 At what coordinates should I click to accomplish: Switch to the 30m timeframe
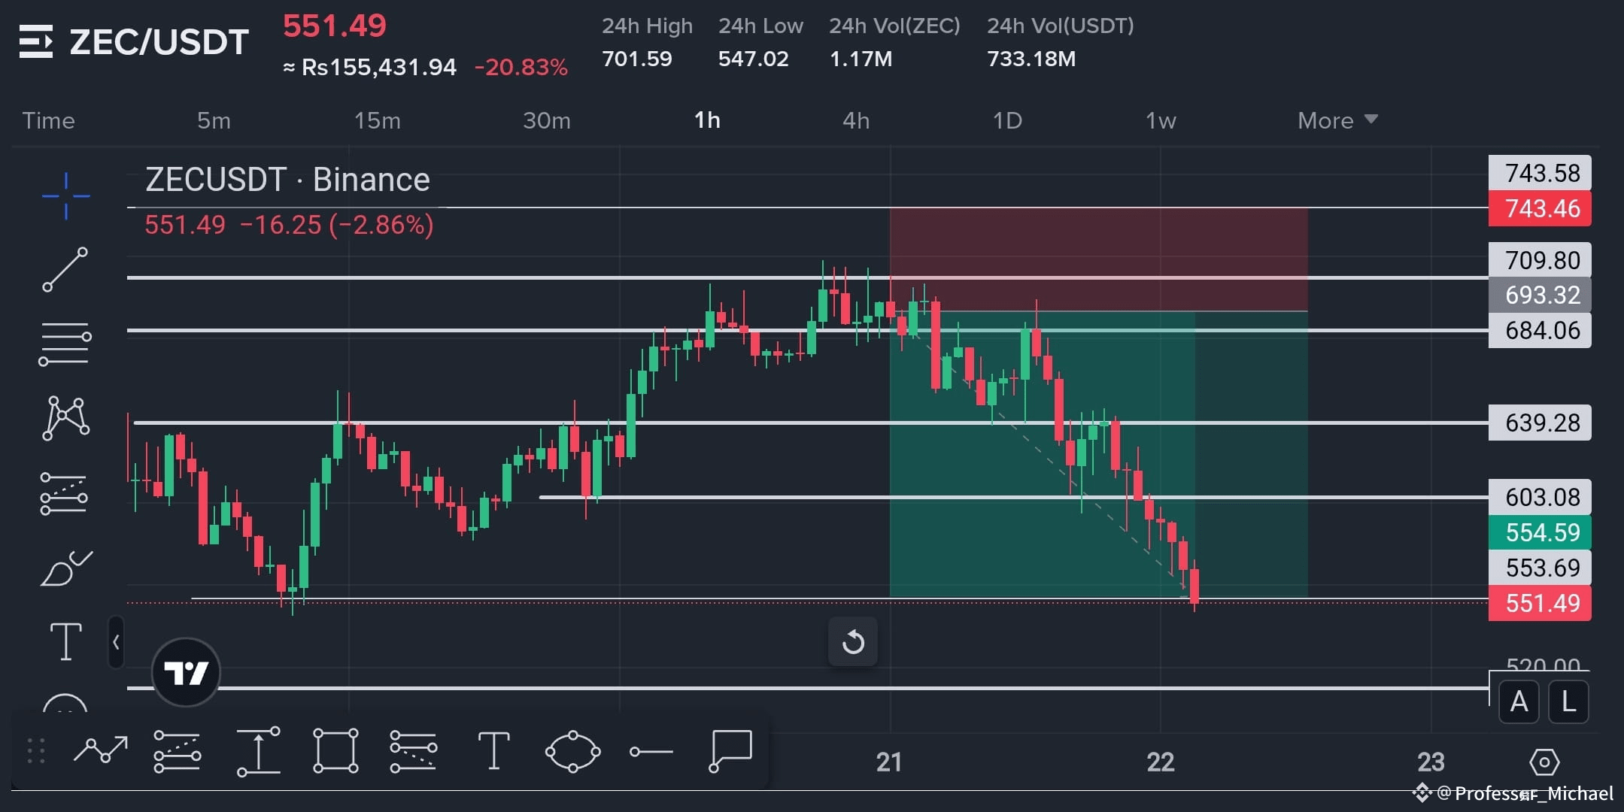[547, 120]
